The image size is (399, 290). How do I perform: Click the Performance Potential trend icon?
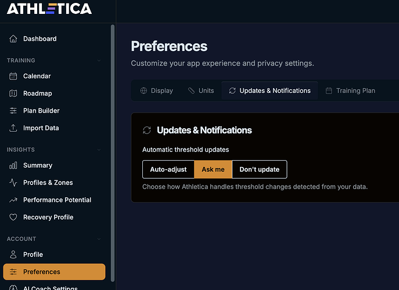[x=13, y=200]
